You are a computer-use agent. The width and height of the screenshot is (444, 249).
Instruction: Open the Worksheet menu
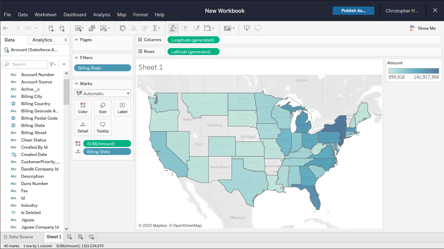(x=45, y=15)
